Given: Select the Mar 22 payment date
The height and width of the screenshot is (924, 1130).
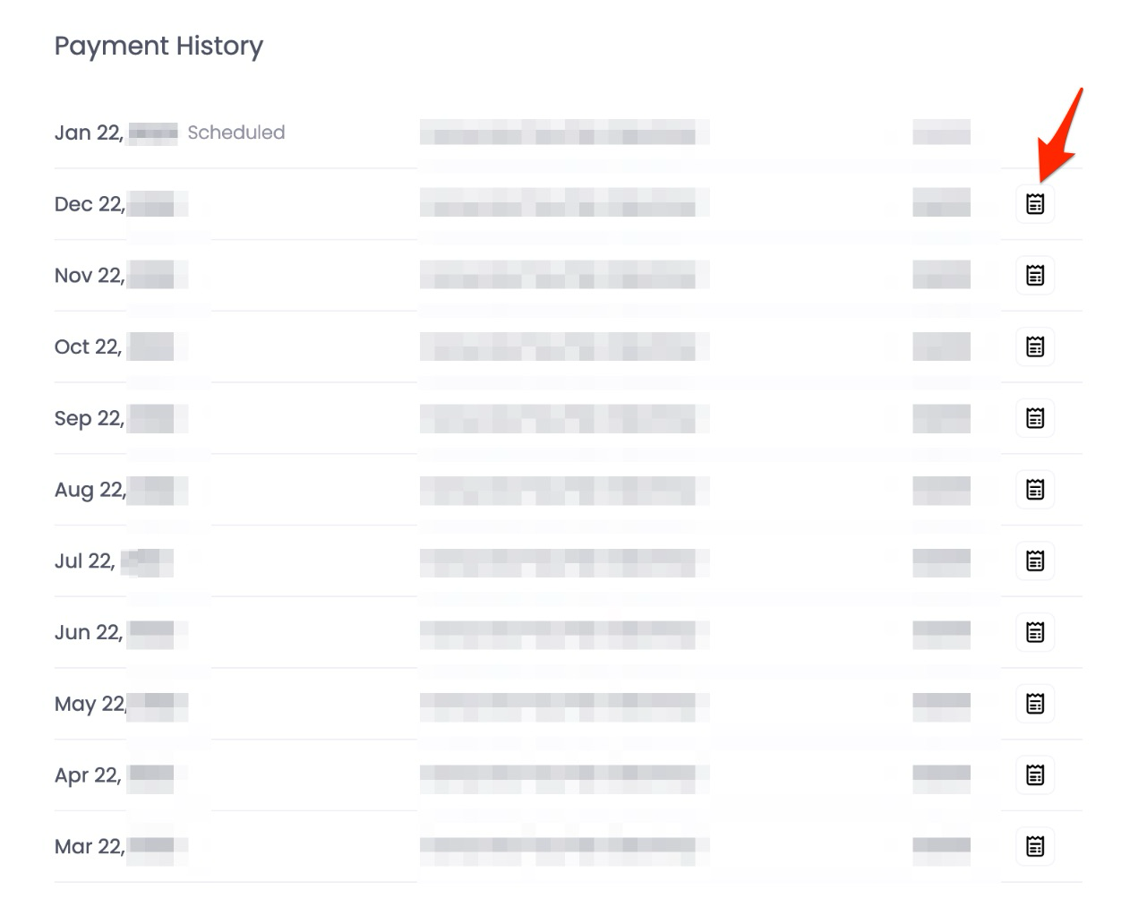Looking at the screenshot, I should pyautogui.click(x=90, y=846).
